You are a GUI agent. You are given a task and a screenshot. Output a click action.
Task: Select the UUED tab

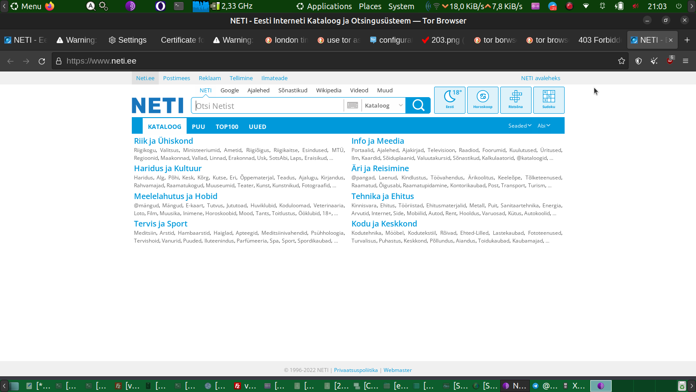point(258,127)
